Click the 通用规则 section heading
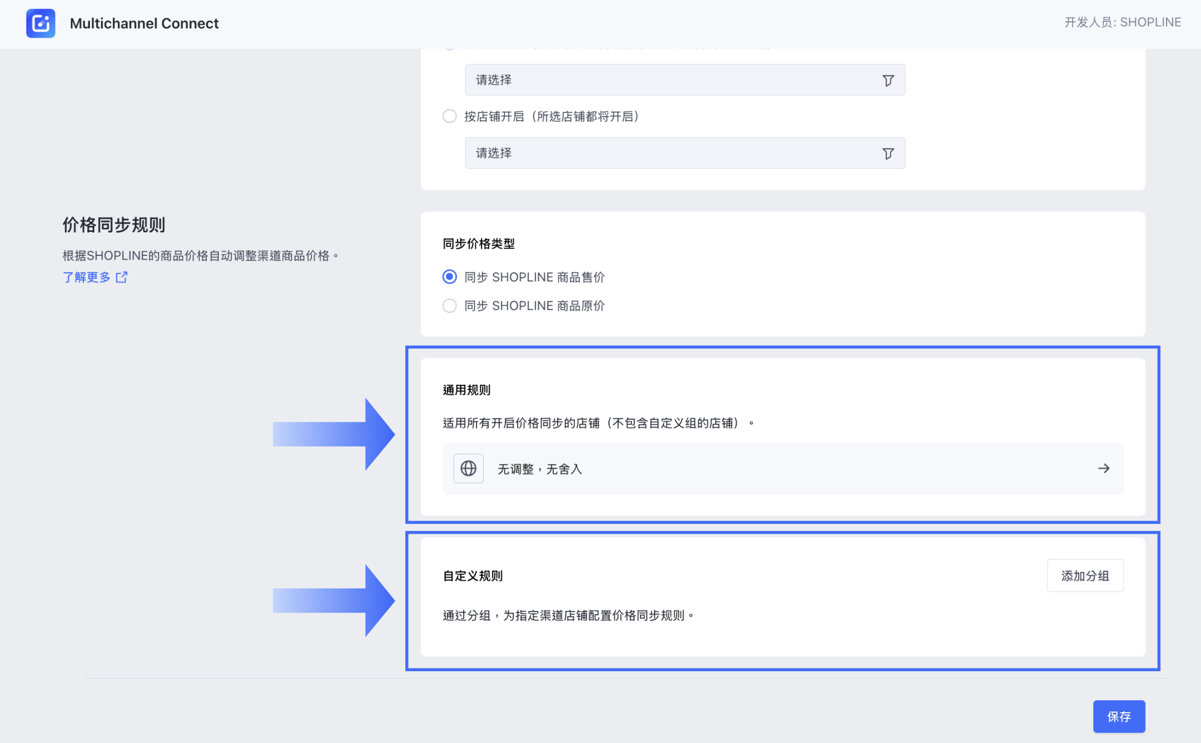 (467, 390)
